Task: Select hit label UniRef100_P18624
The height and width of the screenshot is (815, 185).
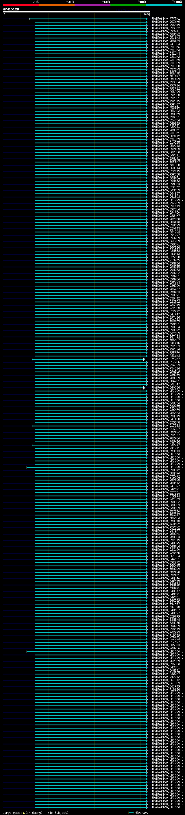Action: pos(166,690)
